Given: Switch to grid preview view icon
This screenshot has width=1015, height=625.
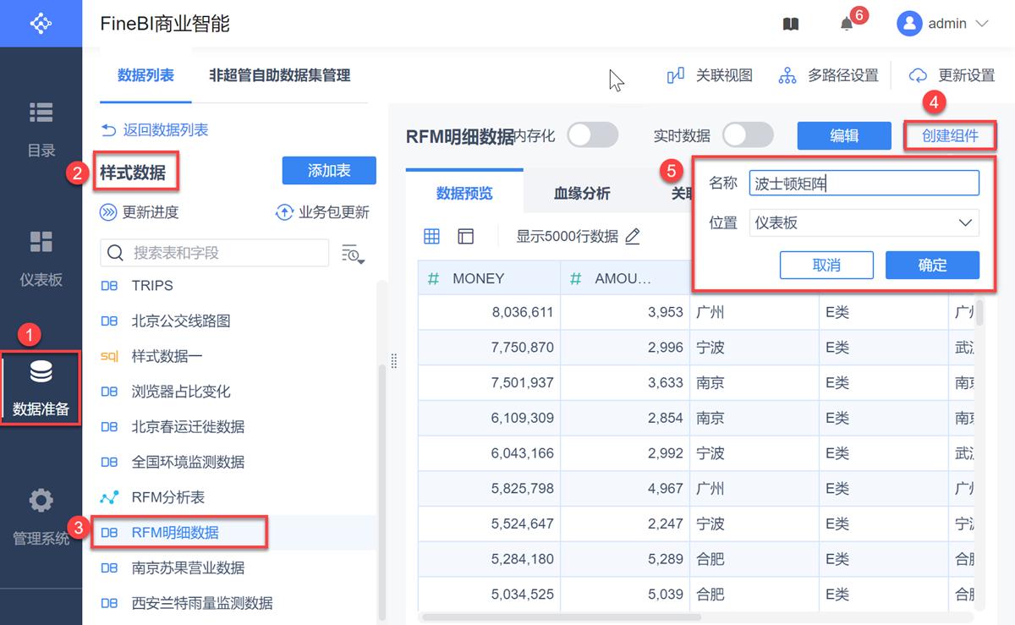Looking at the screenshot, I should pos(431,236).
